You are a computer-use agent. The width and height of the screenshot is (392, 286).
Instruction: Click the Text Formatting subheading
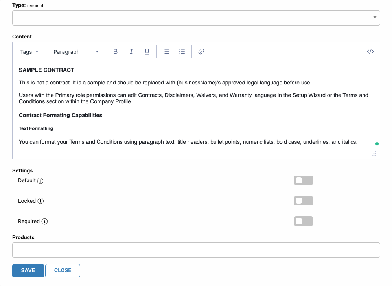coord(36,128)
